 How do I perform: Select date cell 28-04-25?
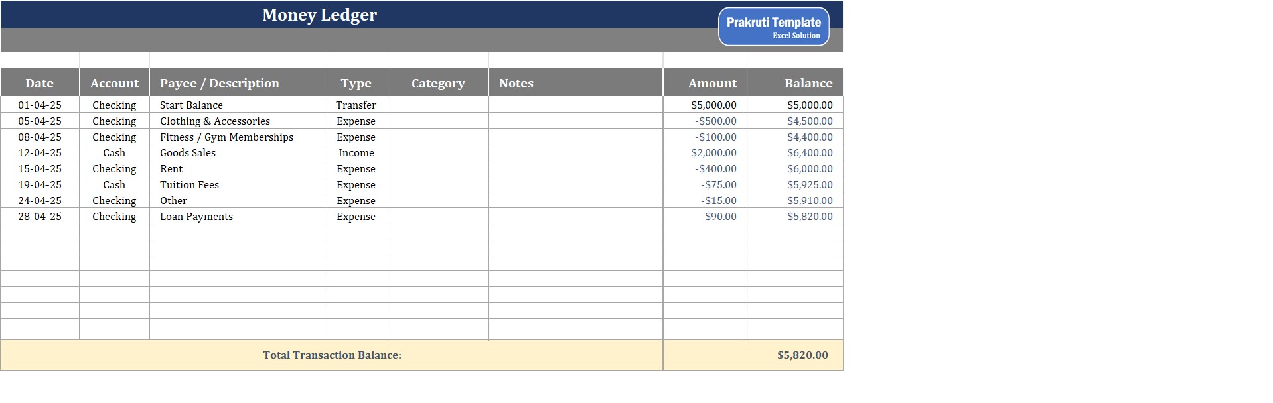pos(40,216)
